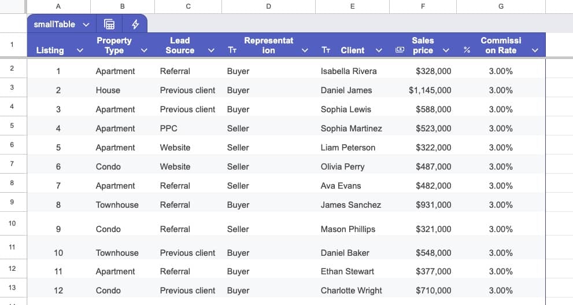573x305 pixels.
Task: Click the percent icon in Commission Rate header
Action: point(467,50)
